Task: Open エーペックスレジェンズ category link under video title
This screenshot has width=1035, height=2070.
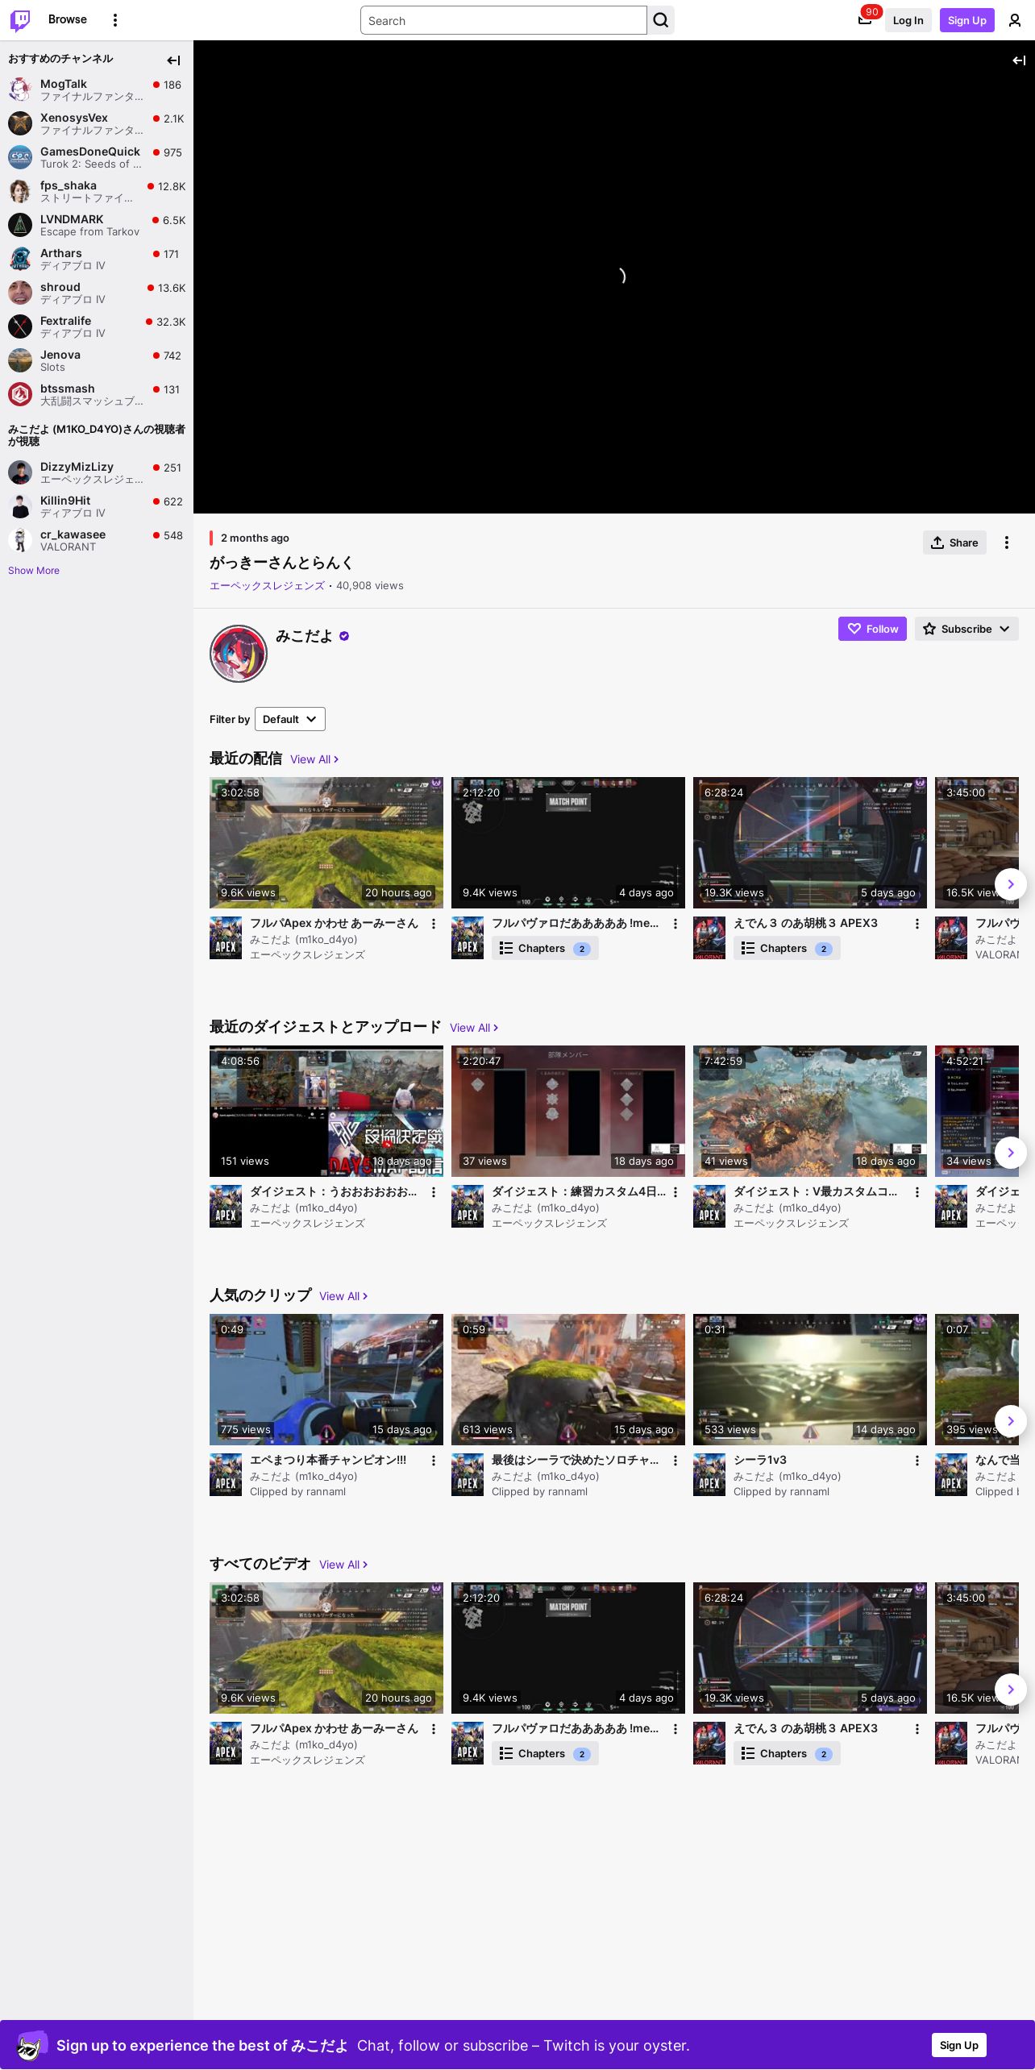Action: point(267,586)
